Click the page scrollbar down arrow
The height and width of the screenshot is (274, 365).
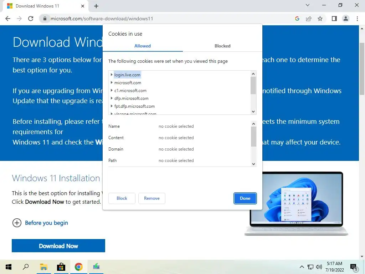[362, 257]
